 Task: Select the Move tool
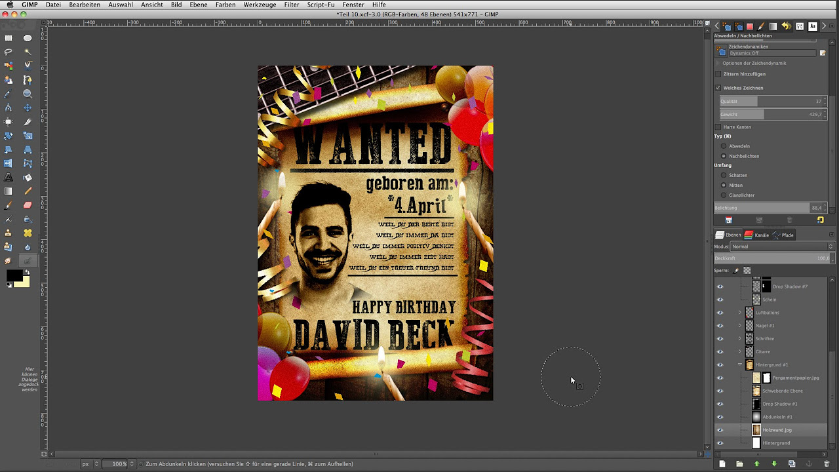pyautogui.click(x=28, y=108)
